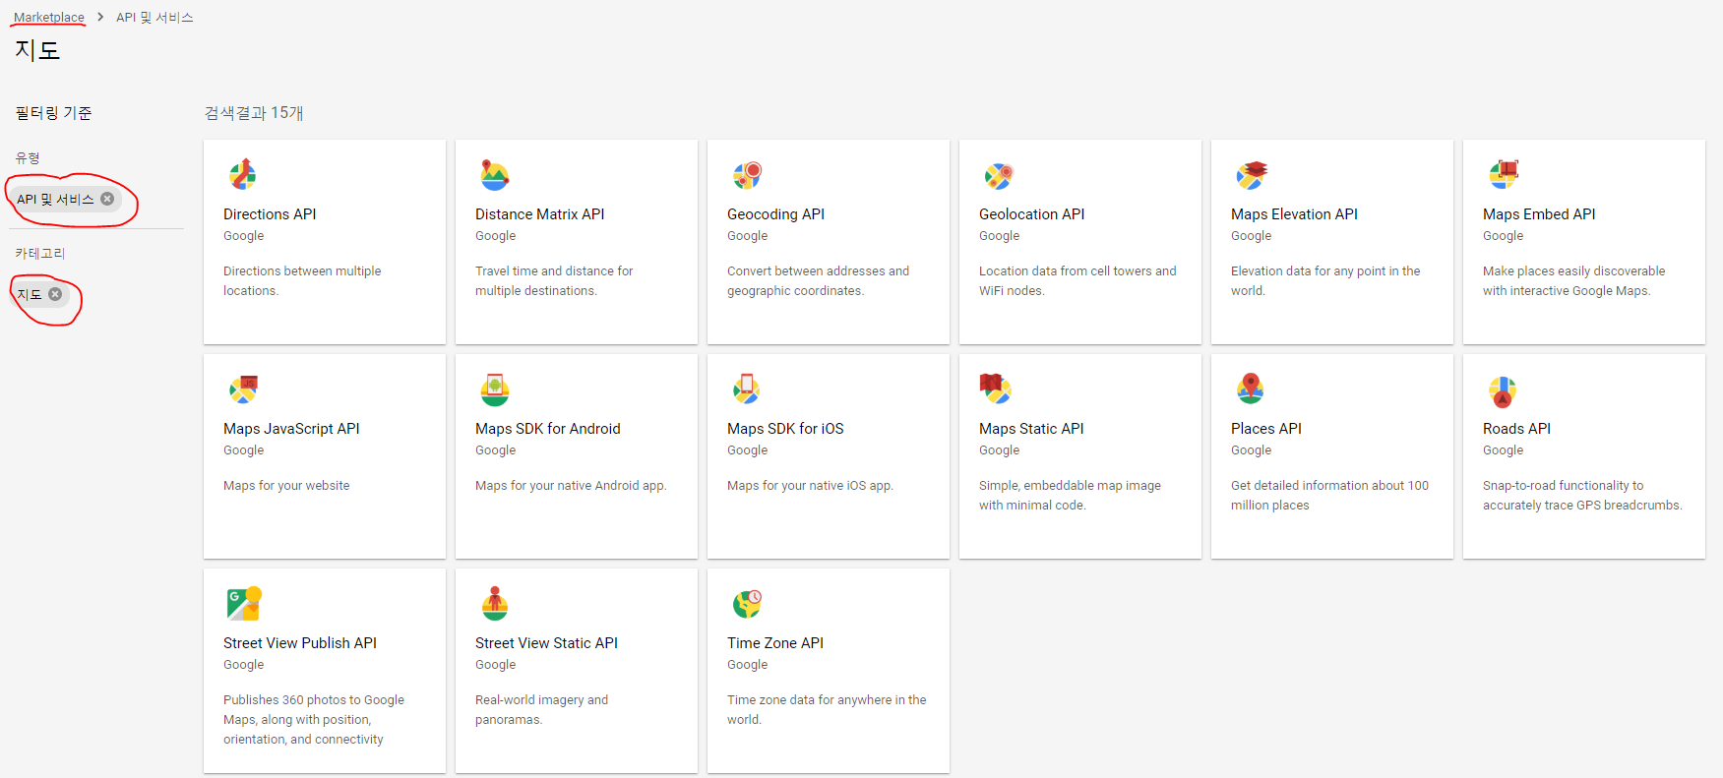
Task: Remove the '지도' category filter chip
Action: click(x=55, y=294)
